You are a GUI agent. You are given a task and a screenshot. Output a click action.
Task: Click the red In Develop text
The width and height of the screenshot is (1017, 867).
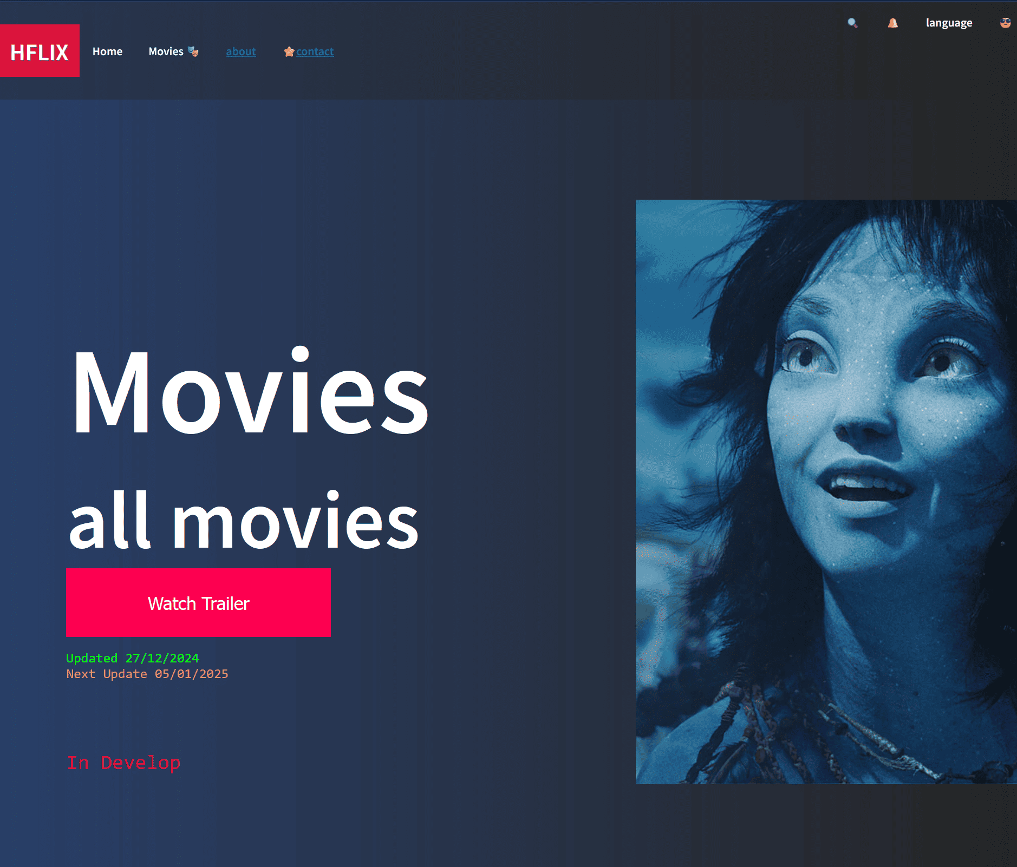[x=123, y=763]
